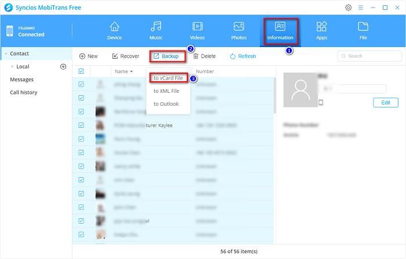Toggle the select-all contacts checkbox
Viewport: 406px width, 259px height.
81,71
